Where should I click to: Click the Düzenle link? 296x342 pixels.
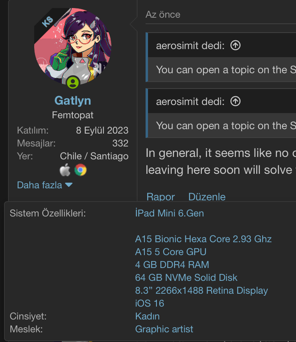[x=207, y=197]
